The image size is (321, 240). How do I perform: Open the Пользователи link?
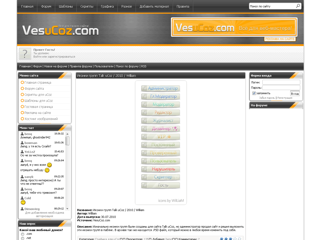tap(104, 66)
